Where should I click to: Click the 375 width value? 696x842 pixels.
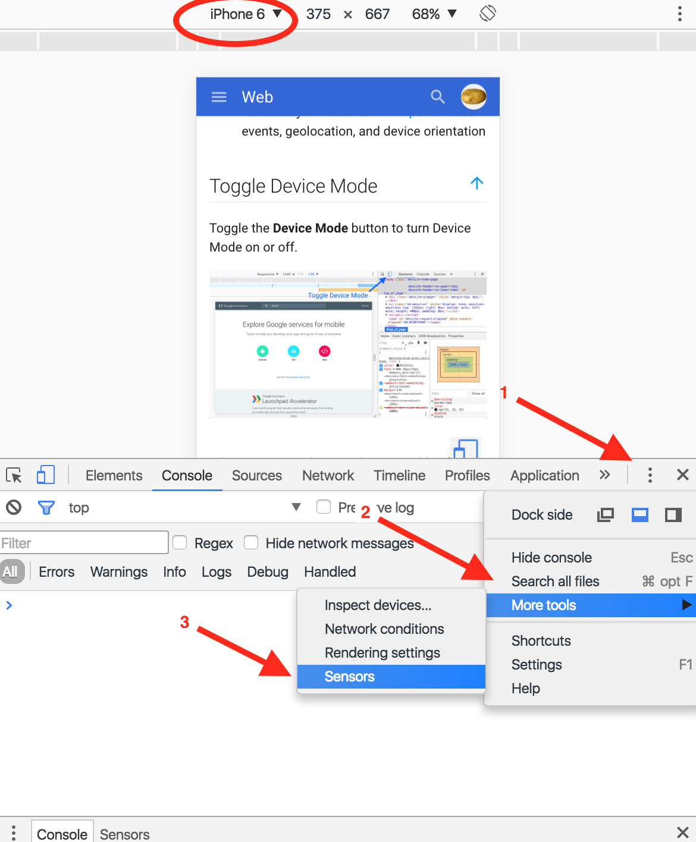[x=318, y=14]
